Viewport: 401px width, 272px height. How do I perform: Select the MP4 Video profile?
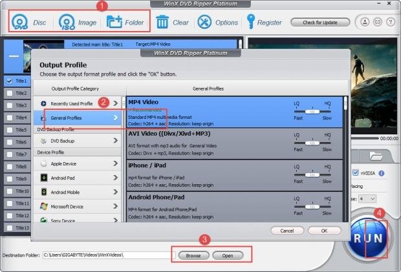(x=235, y=112)
